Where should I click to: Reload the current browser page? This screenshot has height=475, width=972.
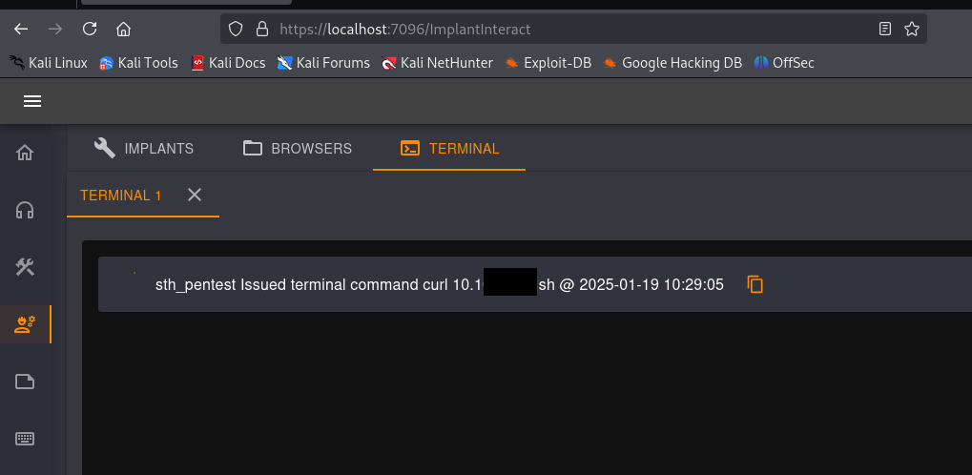click(90, 29)
